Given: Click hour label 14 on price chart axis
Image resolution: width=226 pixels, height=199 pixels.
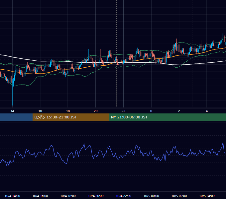Looking at the screenshot, I should [x=12, y=111].
